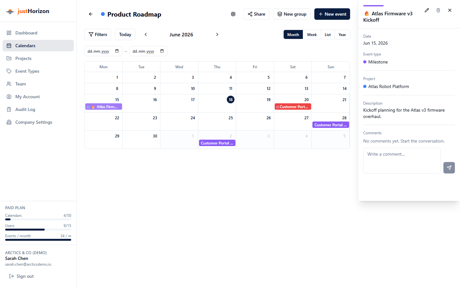Image resolution: width=460 pixels, height=287 pixels.
Task: Click the June 2026 month label
Action: point(181,34)
